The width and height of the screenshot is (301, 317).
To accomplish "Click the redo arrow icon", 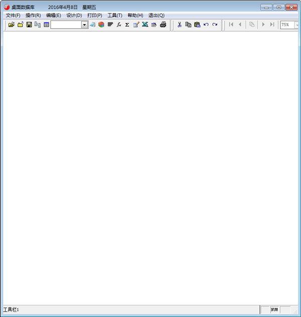I will click(x=215, y=25).
